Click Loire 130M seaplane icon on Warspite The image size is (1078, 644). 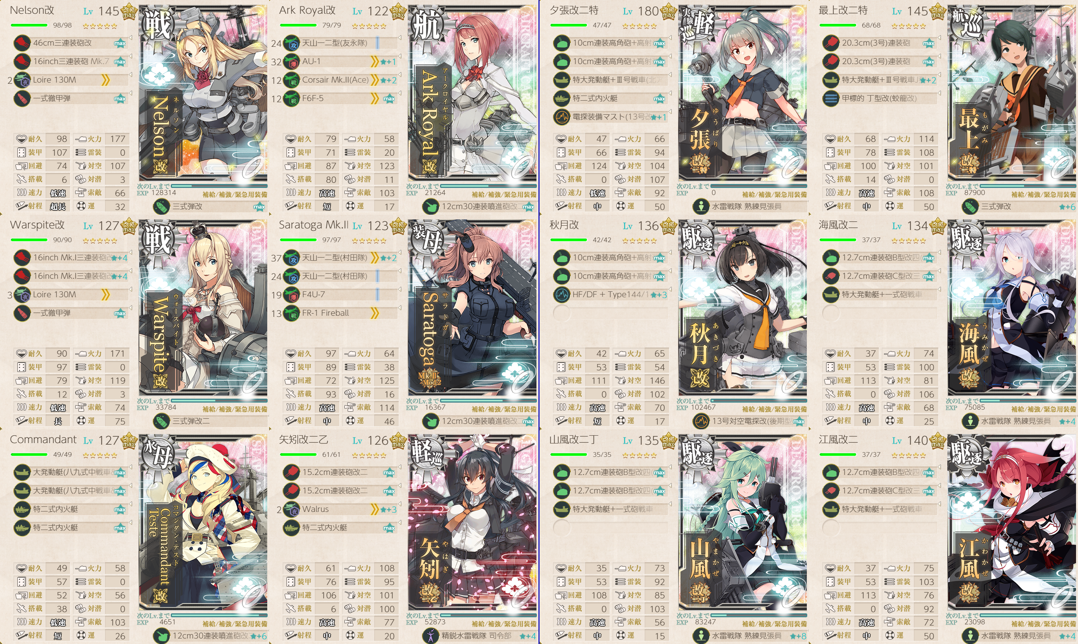coord(22,294)
